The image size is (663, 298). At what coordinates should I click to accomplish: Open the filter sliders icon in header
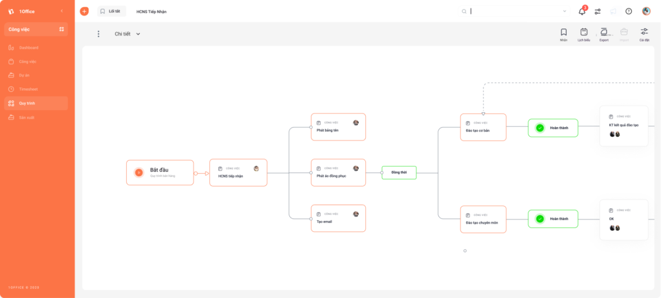tap(598, 12)
